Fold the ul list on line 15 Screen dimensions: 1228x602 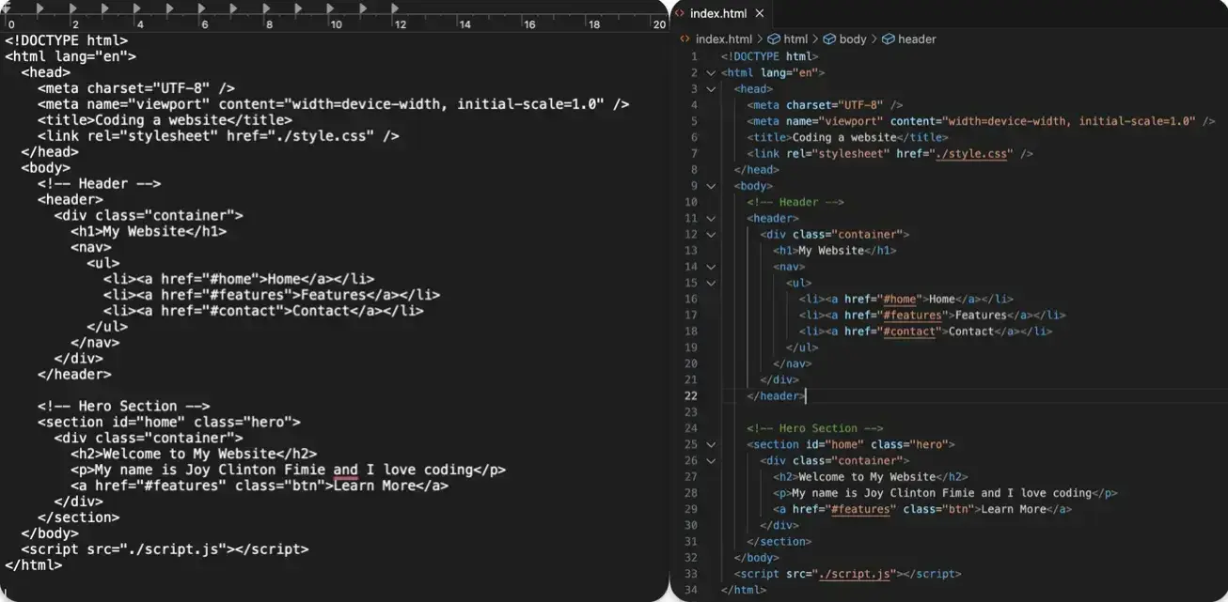coord(711,283)
